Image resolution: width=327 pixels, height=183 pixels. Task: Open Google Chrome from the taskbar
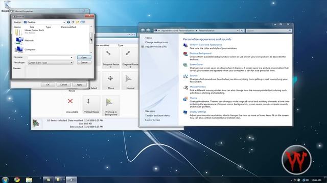[x=17, y=179]
